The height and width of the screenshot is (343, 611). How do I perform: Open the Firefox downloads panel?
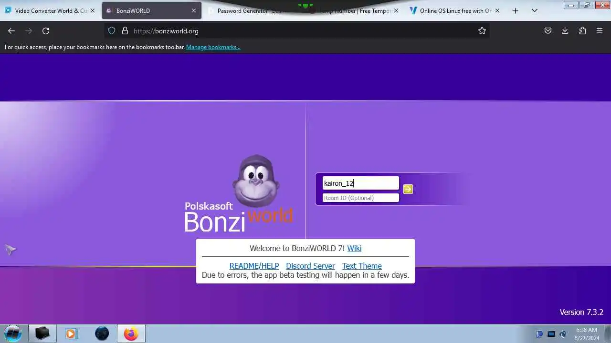point(565,31)
